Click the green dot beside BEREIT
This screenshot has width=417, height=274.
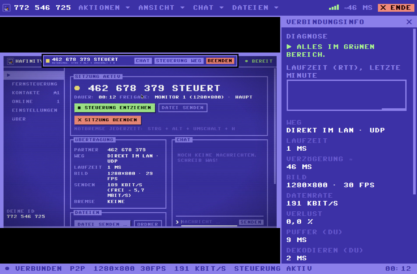247,61
